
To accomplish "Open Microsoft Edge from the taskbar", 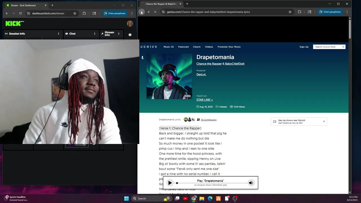I will [x=210, y=198].
